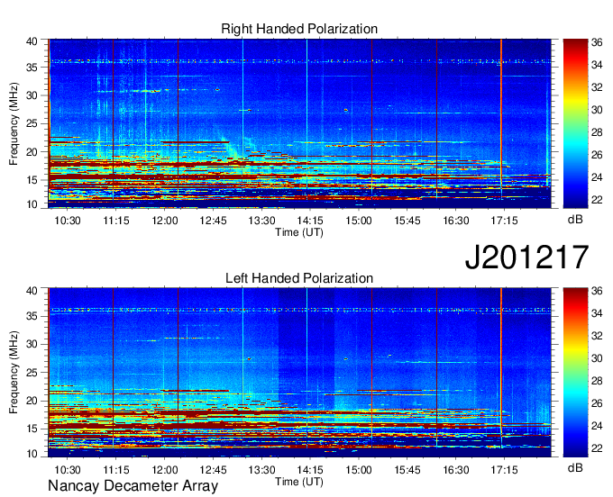Click the 15:45 tick label on the bottom plot
The image size is (613, 497).
point(407,470)
